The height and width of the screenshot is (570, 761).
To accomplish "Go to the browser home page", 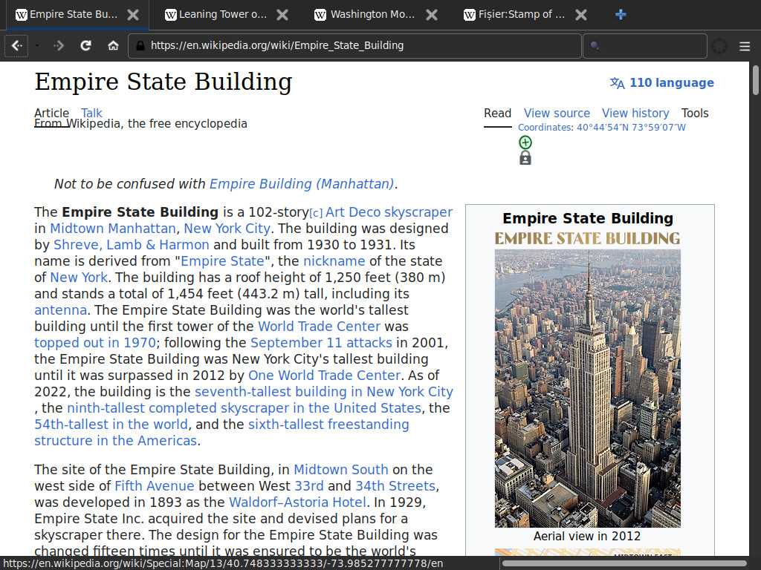I will pos(113,46).
